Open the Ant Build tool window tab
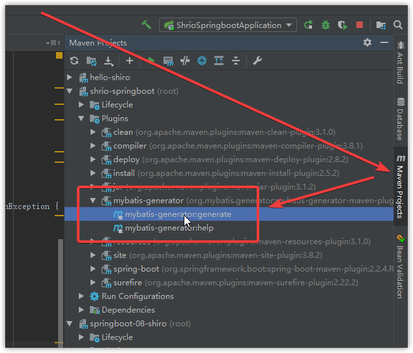 click(x=401, y=63)
